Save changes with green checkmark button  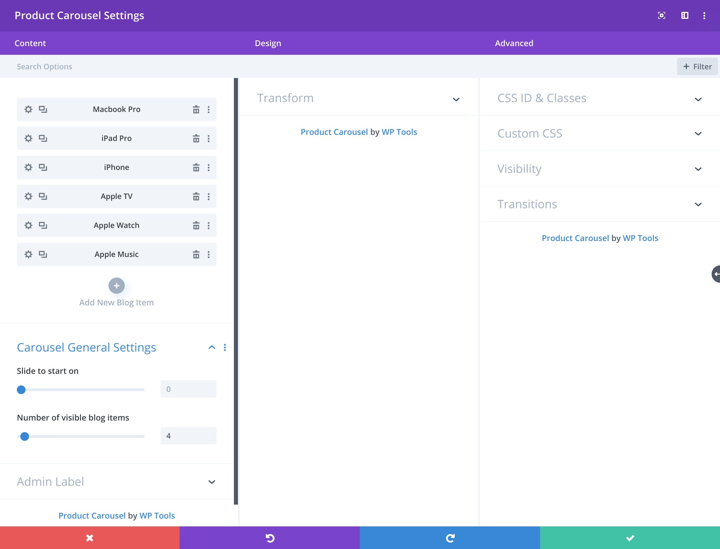[x=630, y=538]
